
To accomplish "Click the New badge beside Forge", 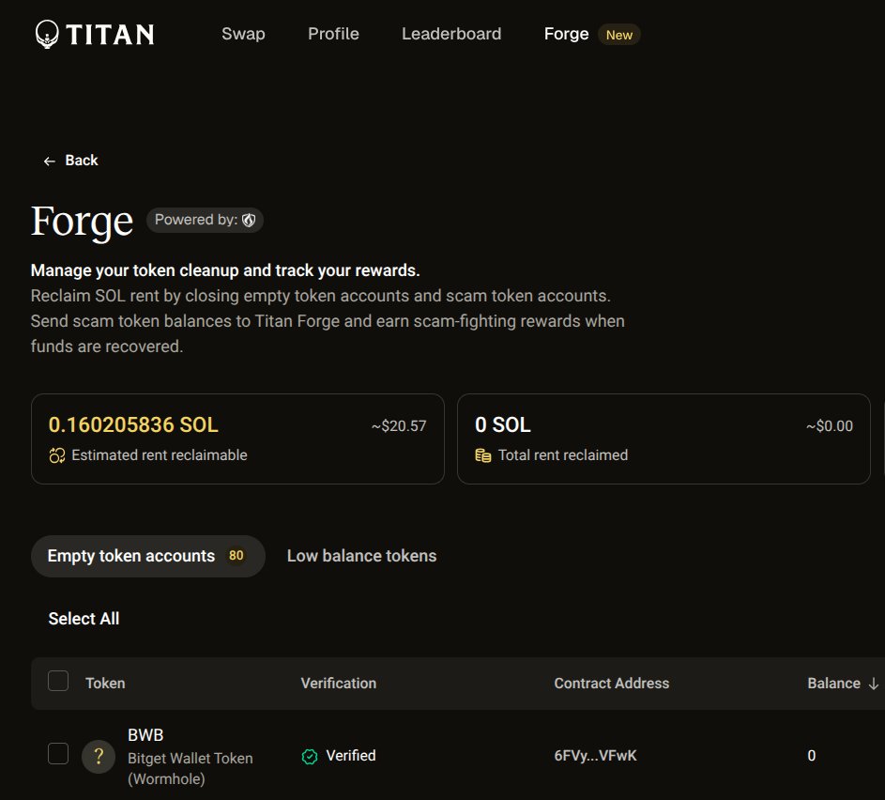I will point(619,35).
